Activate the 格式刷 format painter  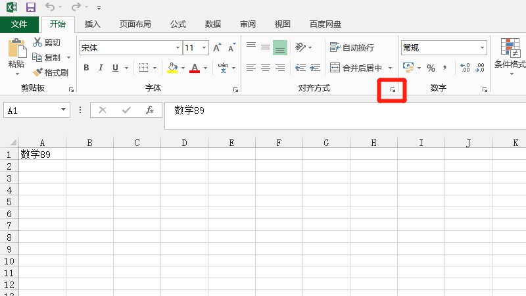51,72
